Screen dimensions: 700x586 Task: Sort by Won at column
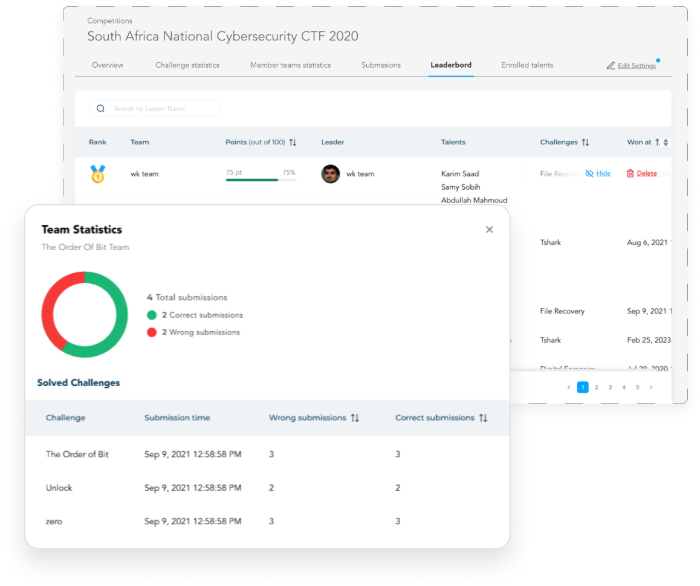658,143
